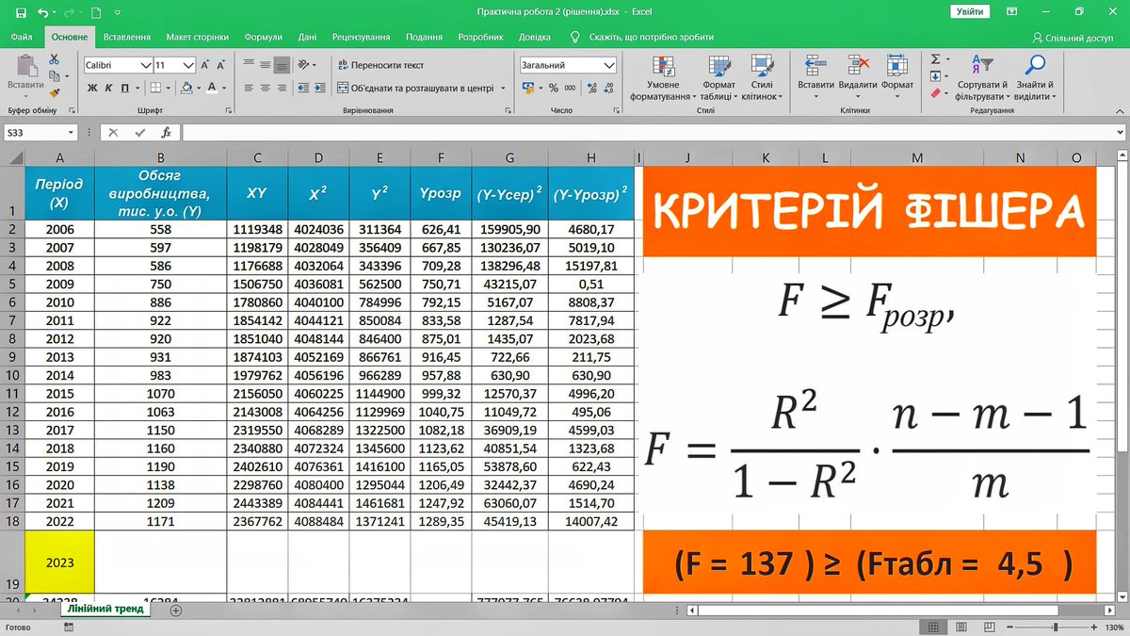Viewport: 1130px width, 636px height.
Task: Decrease decimal places
Action: pyautogui.click(x=607, y=88)
